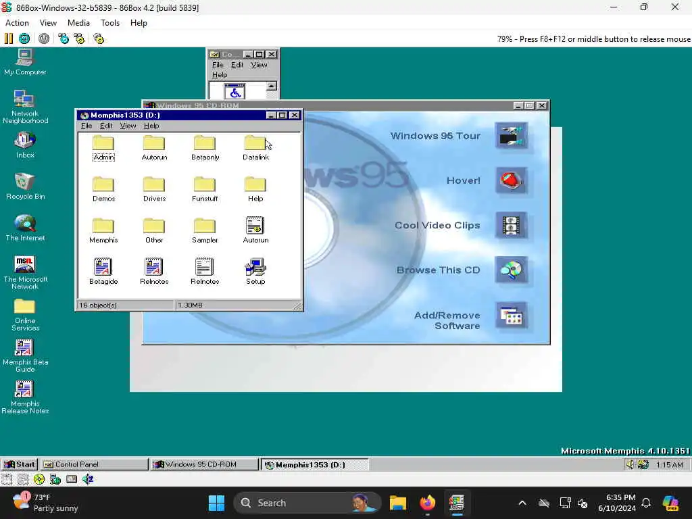Pause the 86Box emulation

(x=8, y=39)
